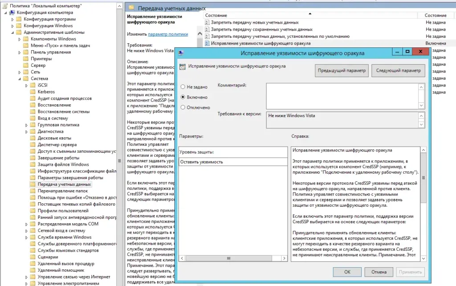Sort by the Состояние header above the policy names

click(x=310, y=15)
